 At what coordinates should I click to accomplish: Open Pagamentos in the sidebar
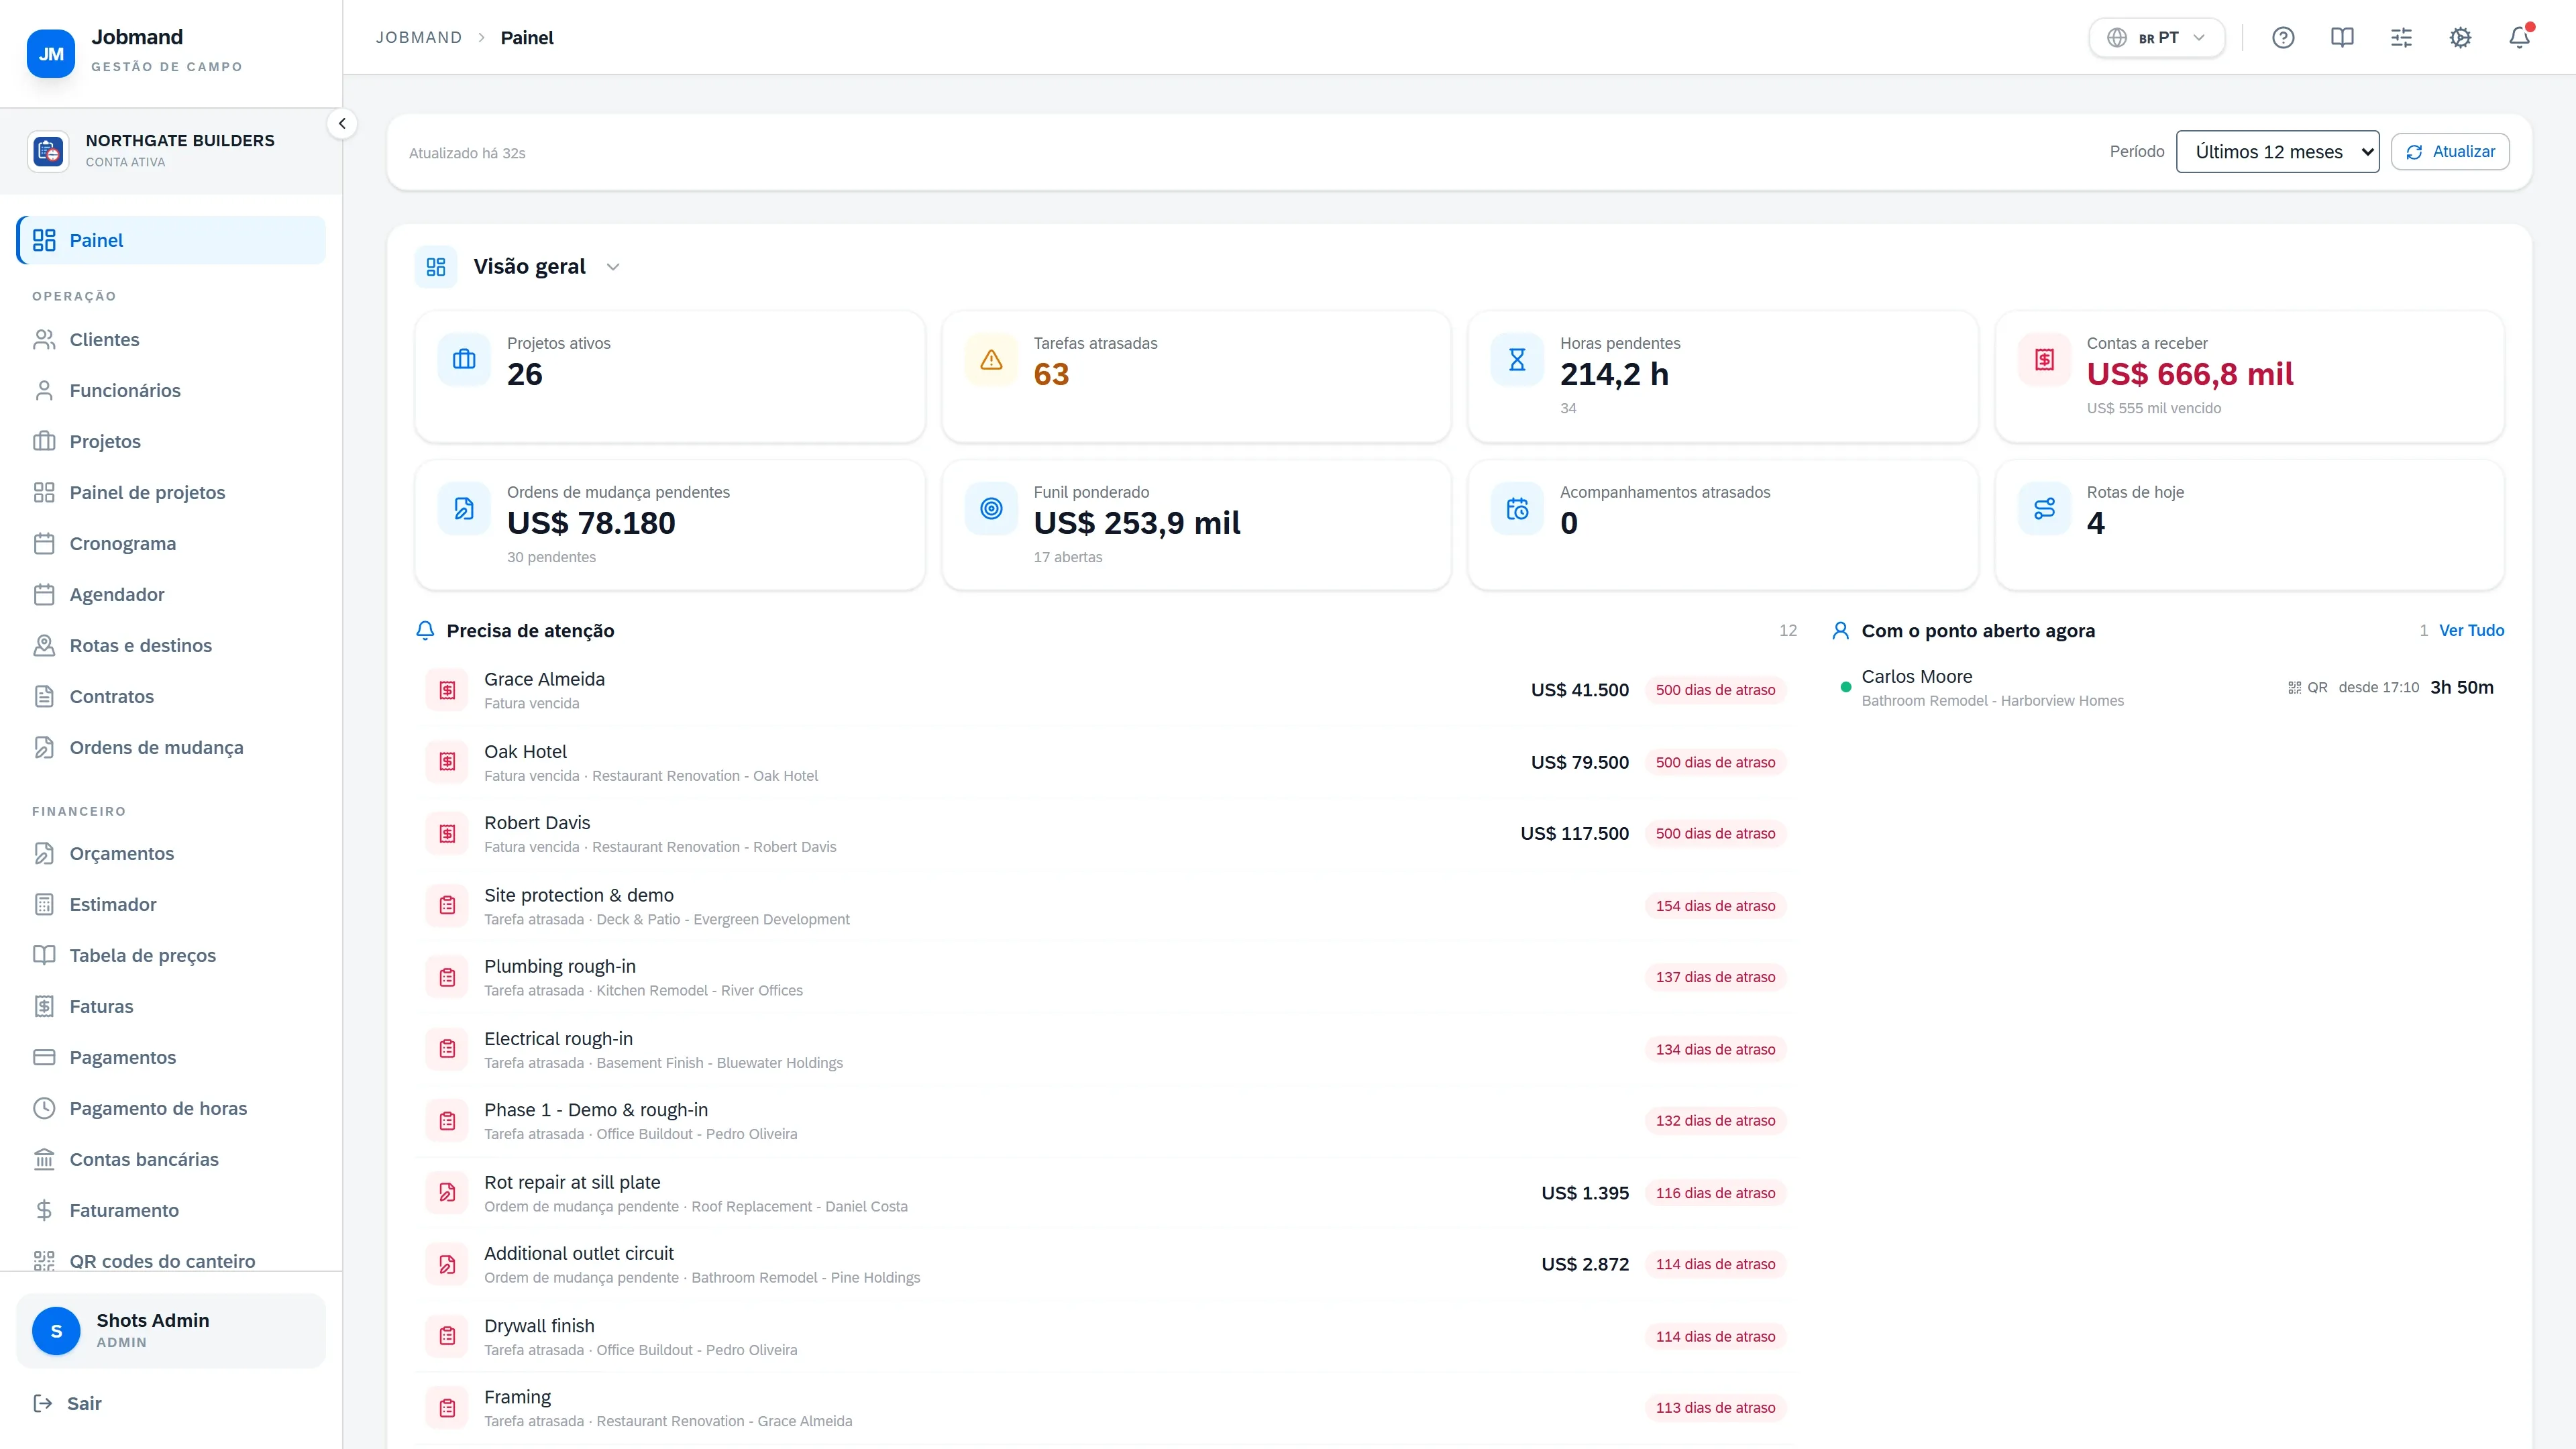pyautogui.click(x=171, y=1058)
